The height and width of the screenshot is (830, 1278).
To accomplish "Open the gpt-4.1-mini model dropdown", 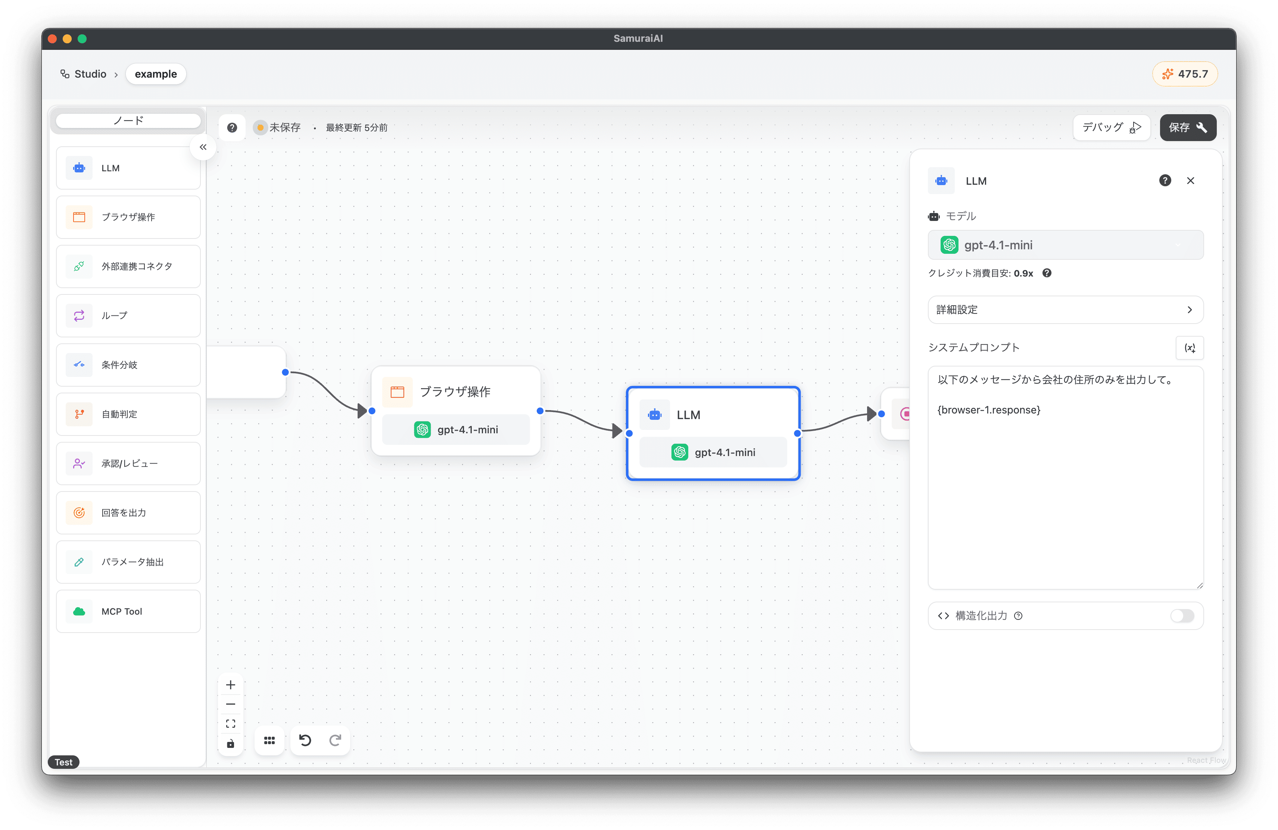I will point(1065,245).
